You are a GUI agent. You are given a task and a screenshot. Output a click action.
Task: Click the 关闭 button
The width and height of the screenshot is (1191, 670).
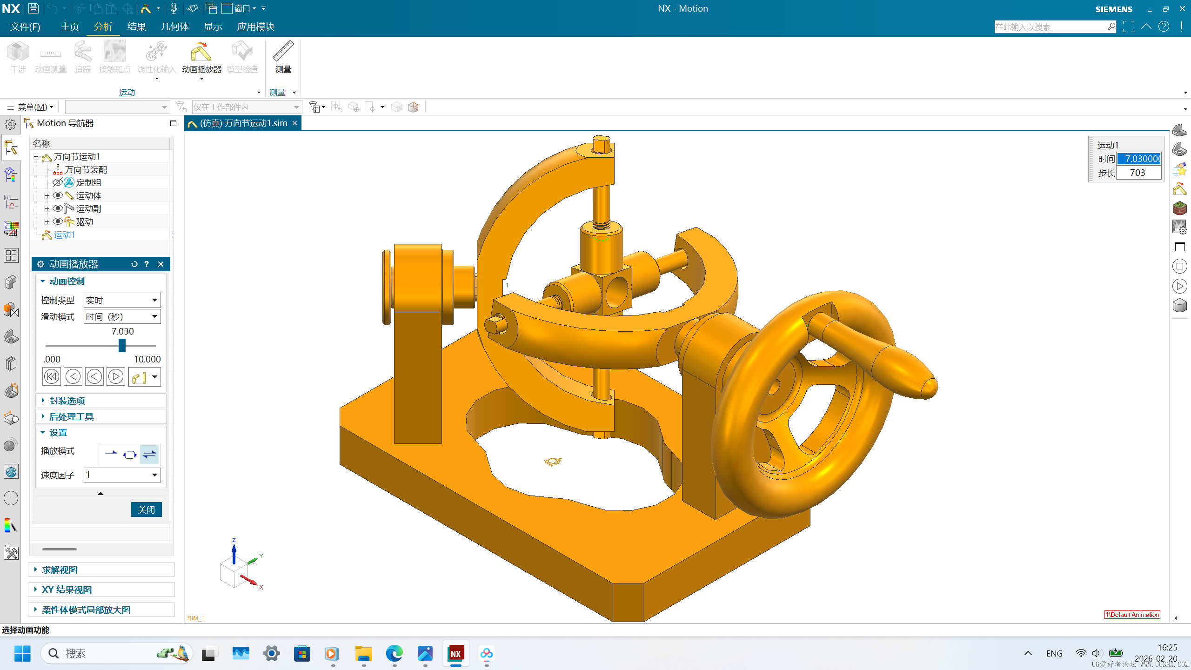tap(146, 509)
